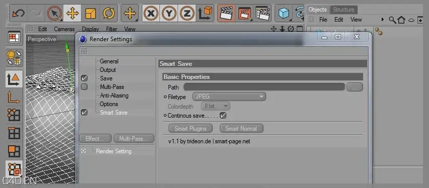This screenshot has width=429, height=188.
Task: Open the Edit Render Settings toolbar icon
Action: coord(263,13)
